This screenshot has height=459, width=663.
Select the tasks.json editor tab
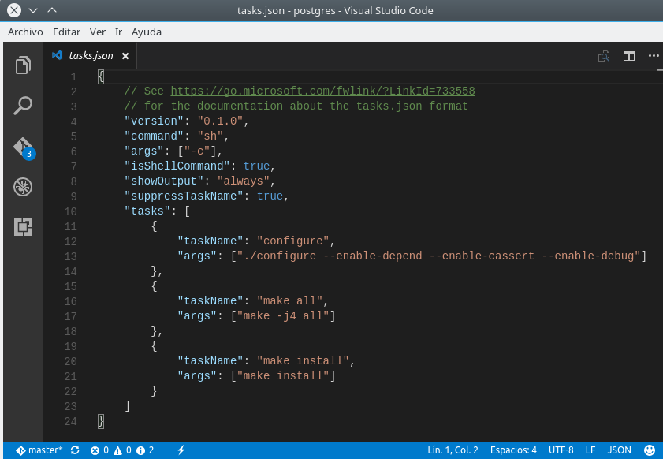(91, 56)
